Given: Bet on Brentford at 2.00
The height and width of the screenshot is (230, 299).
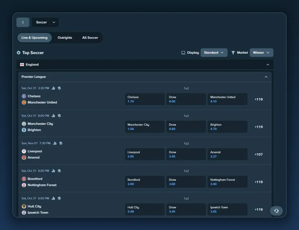Looking at the screenshot, I should tap(145, 182).
